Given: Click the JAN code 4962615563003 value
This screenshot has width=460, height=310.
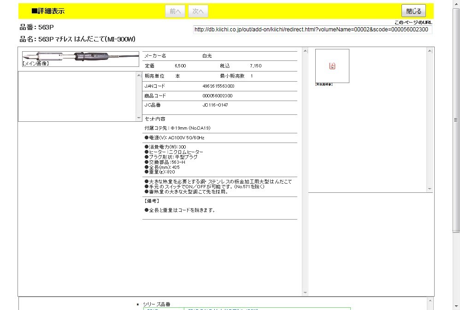Looking at the screenshot, I should [218, 86].
